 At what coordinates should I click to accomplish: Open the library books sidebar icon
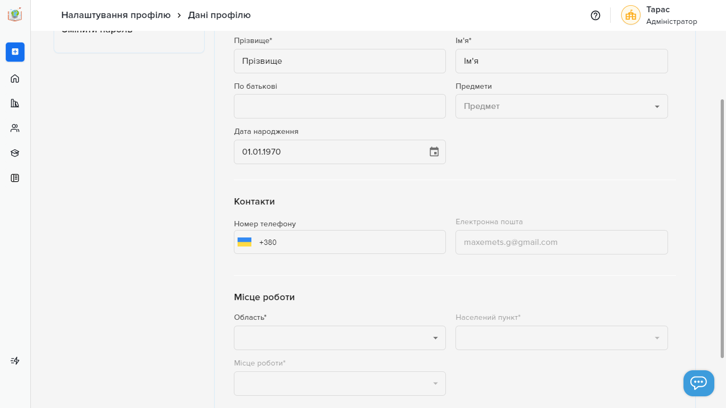click(15, 103)
